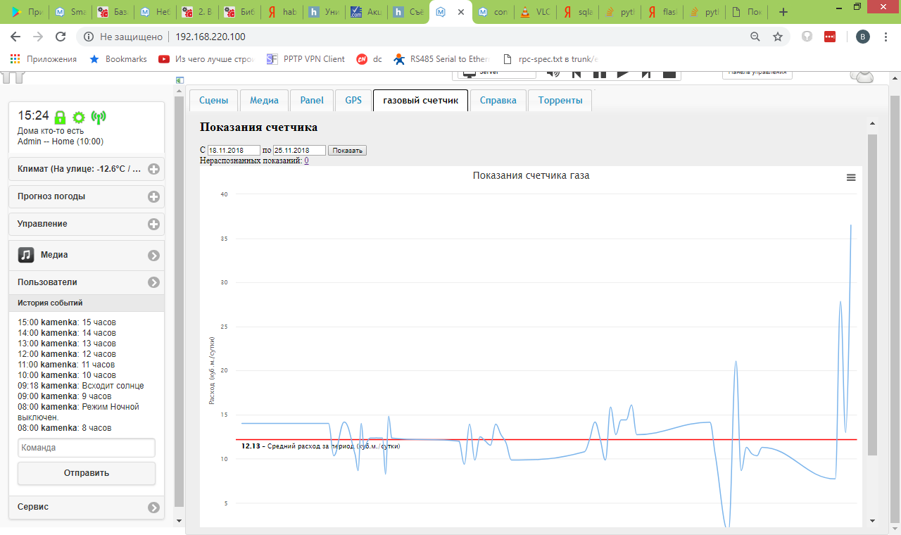Open the unrecognized readings count link
Screen dimensions: 901x535
(x=306, y=160)
